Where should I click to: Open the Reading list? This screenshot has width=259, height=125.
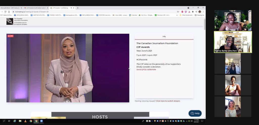200,15
